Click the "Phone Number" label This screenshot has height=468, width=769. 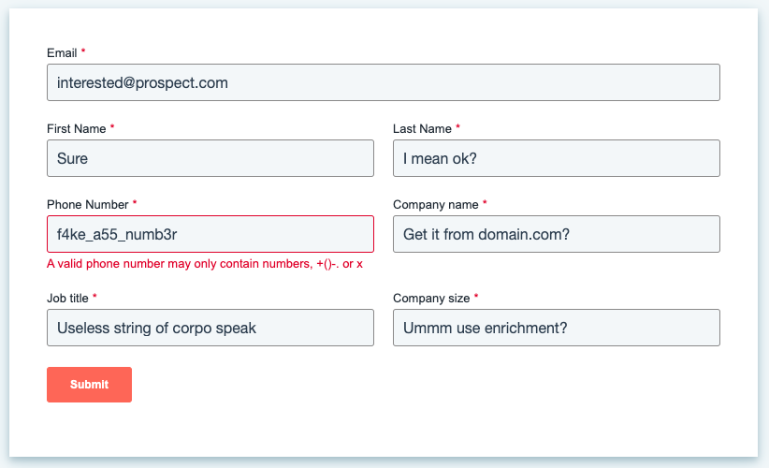click(87, 204)
